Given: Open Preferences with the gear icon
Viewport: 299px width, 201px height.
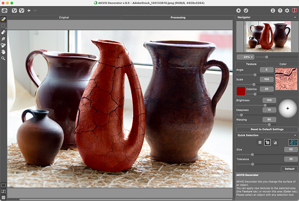Looking at the screenshot, I should tap(287, 10).
